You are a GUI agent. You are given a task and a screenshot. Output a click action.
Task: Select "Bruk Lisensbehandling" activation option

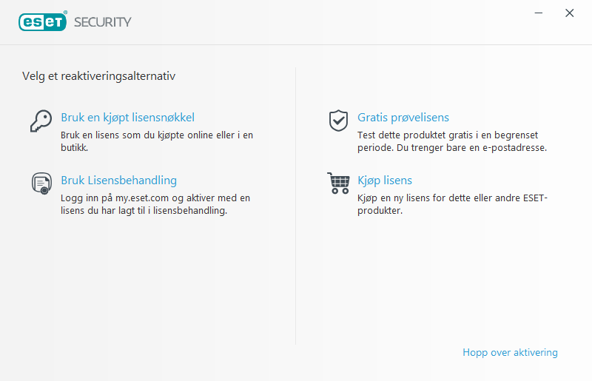tap(118, 181)
